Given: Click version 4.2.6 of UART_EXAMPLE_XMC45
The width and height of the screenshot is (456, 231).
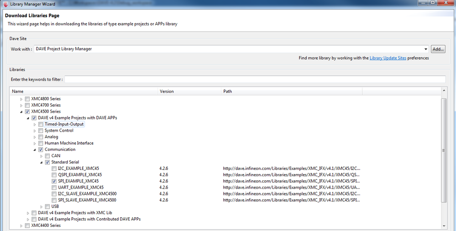Looking at the screenshot, I should click(164, 187).
